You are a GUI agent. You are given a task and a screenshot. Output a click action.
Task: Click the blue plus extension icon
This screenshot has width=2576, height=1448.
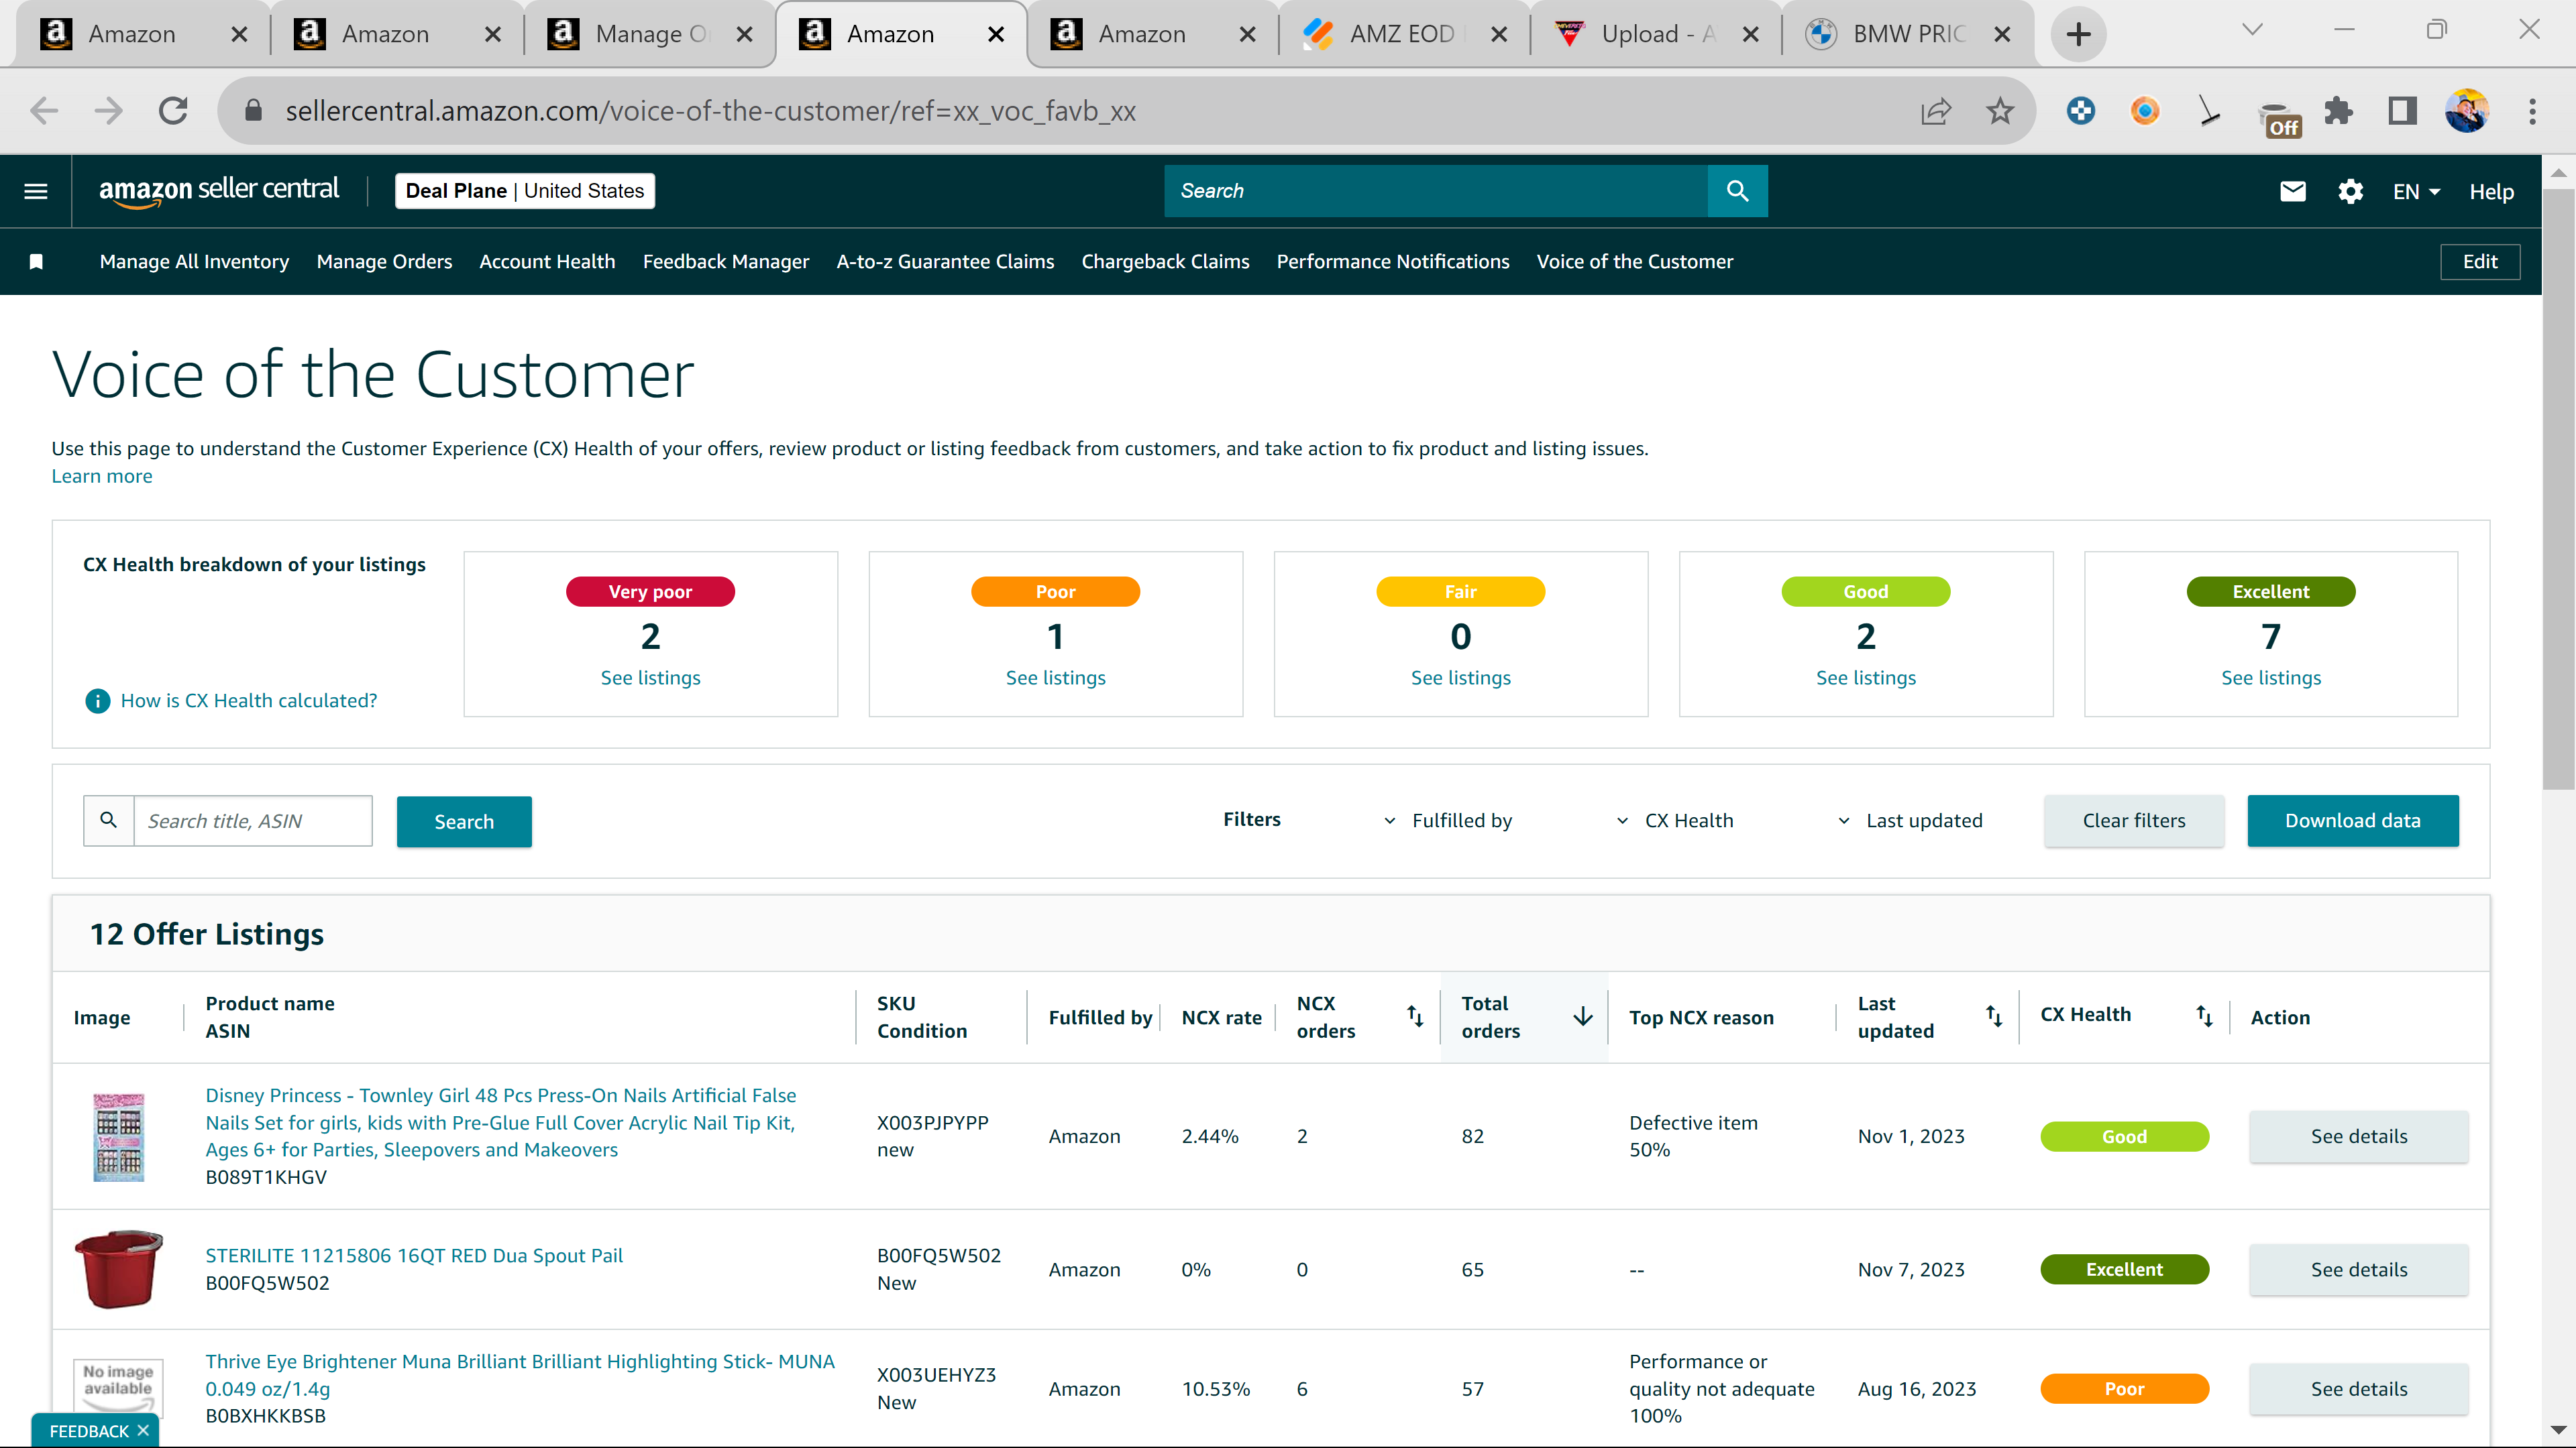pyautogui.click(x=2081, y=111)
